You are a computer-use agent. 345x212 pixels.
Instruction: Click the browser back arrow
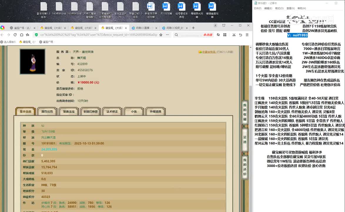point(2,35)
